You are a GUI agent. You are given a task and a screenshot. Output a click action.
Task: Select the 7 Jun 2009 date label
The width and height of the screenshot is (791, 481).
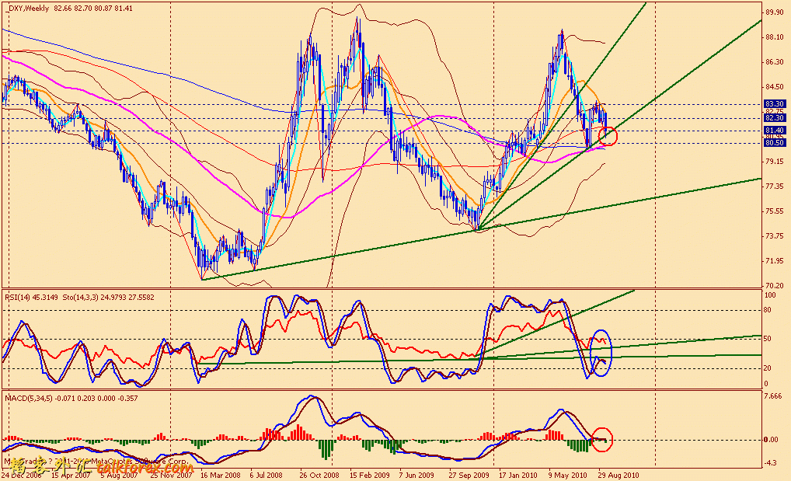coord(416,475)
